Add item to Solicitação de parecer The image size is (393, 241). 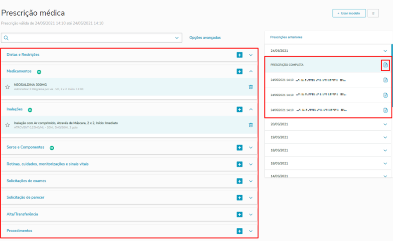point(240,197)
